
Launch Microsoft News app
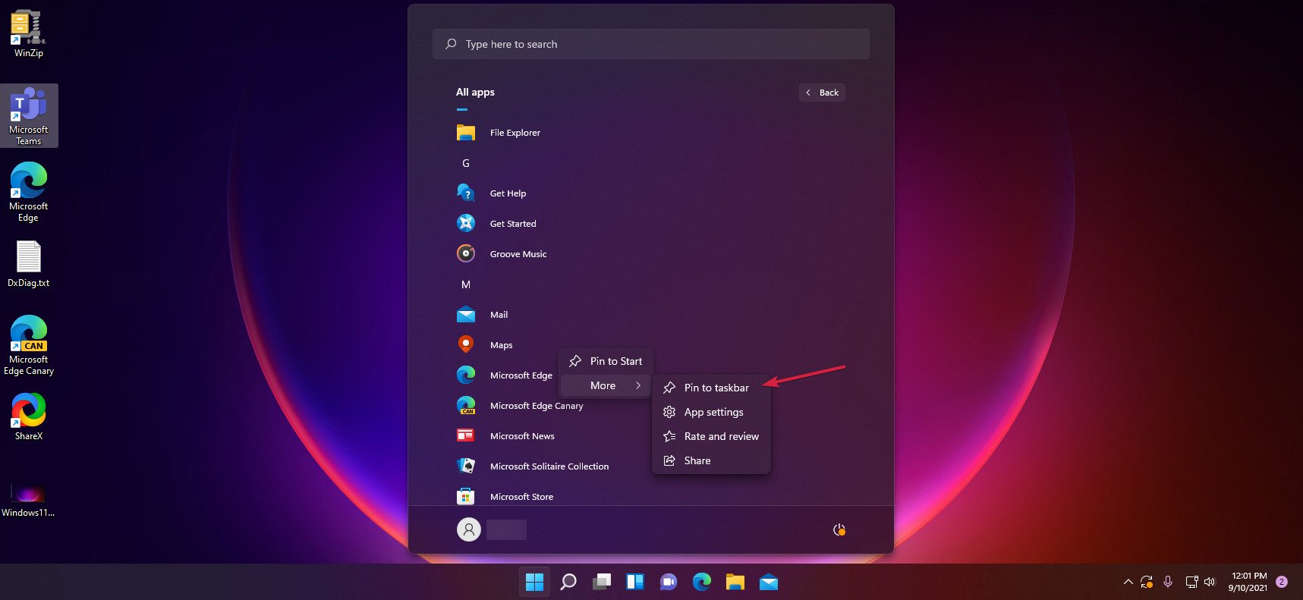pos(505,436)
